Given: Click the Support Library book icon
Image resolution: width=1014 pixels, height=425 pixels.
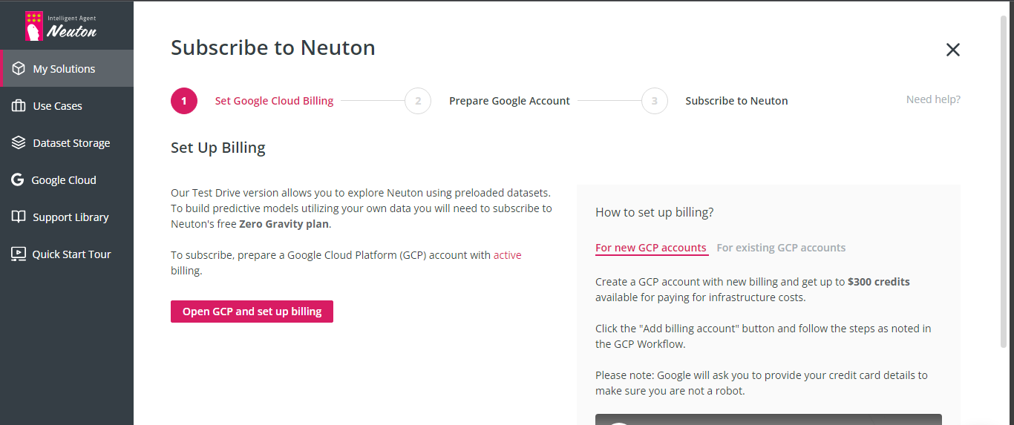Looking at the screenshot, I should pos(19,217).
